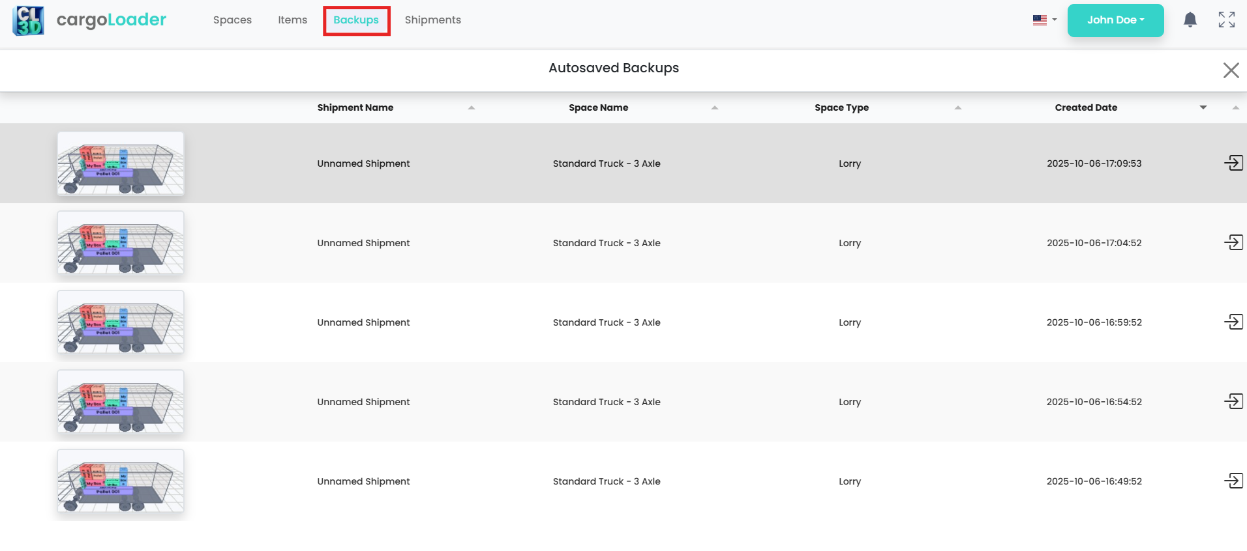Load the backup created at 16:54:52
This screenshot has height=551, width=1247.
[1233, 401]
